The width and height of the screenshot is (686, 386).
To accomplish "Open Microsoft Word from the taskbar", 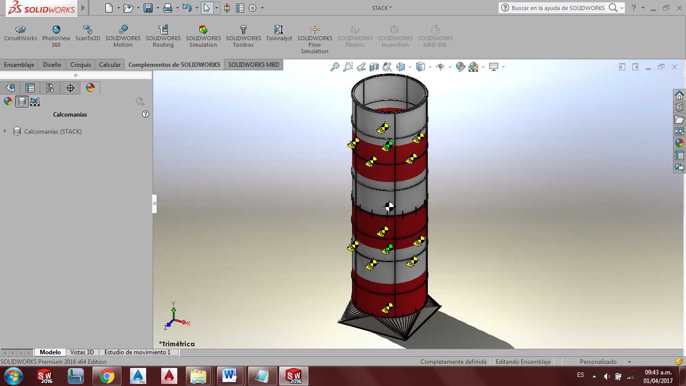I will [x=230, y=376].
